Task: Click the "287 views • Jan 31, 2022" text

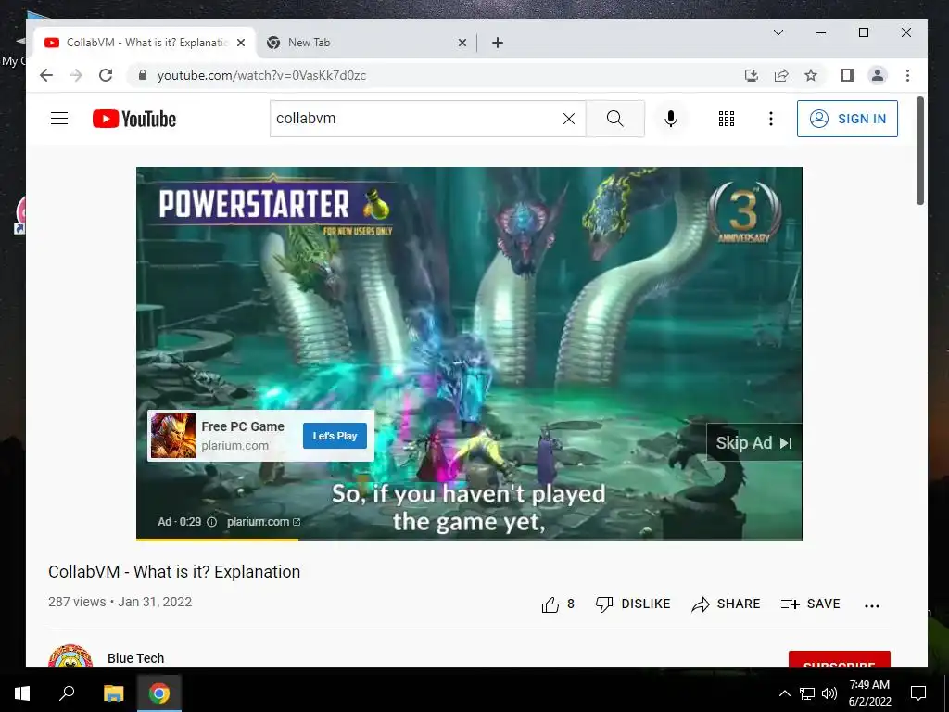Action: click(x=120, y=602)
